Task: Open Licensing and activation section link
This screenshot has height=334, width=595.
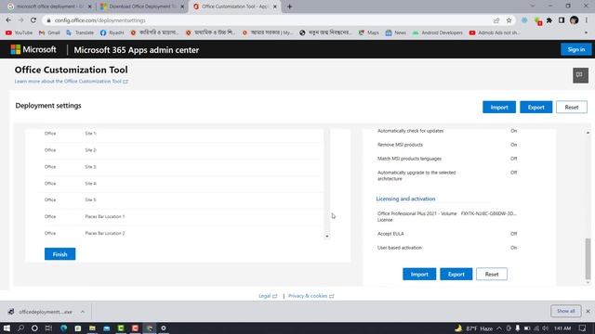Action: point(405,199)
